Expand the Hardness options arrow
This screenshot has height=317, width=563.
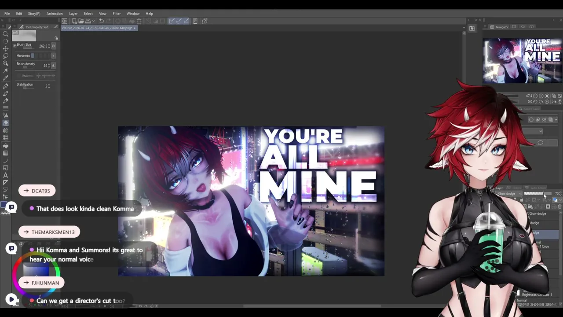pyautogui.click(x=53, y=55)
